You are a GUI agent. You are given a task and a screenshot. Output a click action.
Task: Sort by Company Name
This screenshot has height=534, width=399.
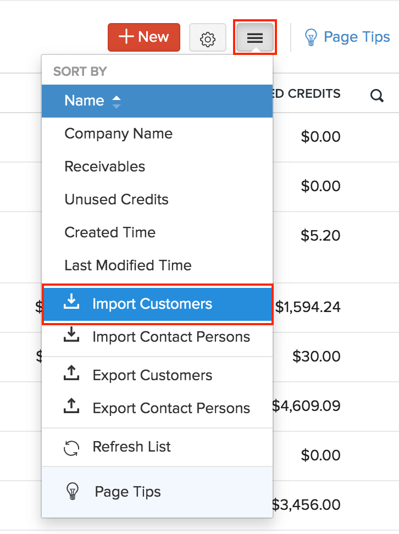click(118, 133)
